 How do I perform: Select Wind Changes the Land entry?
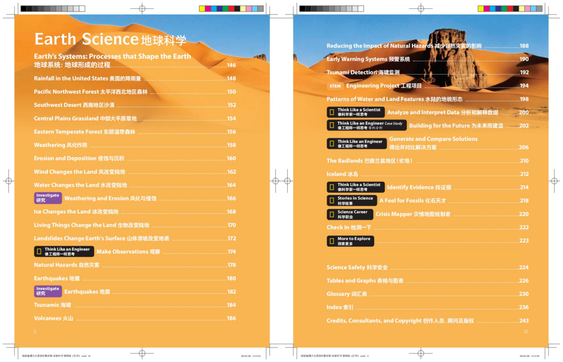tap(80, 172)
